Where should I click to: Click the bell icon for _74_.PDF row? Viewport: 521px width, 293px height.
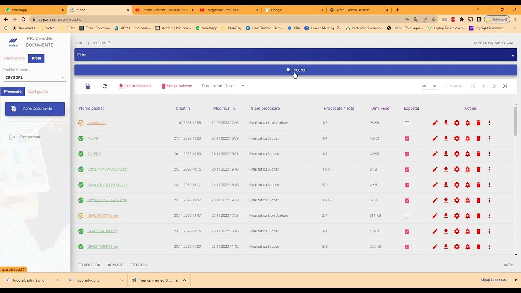click(467, 154)
